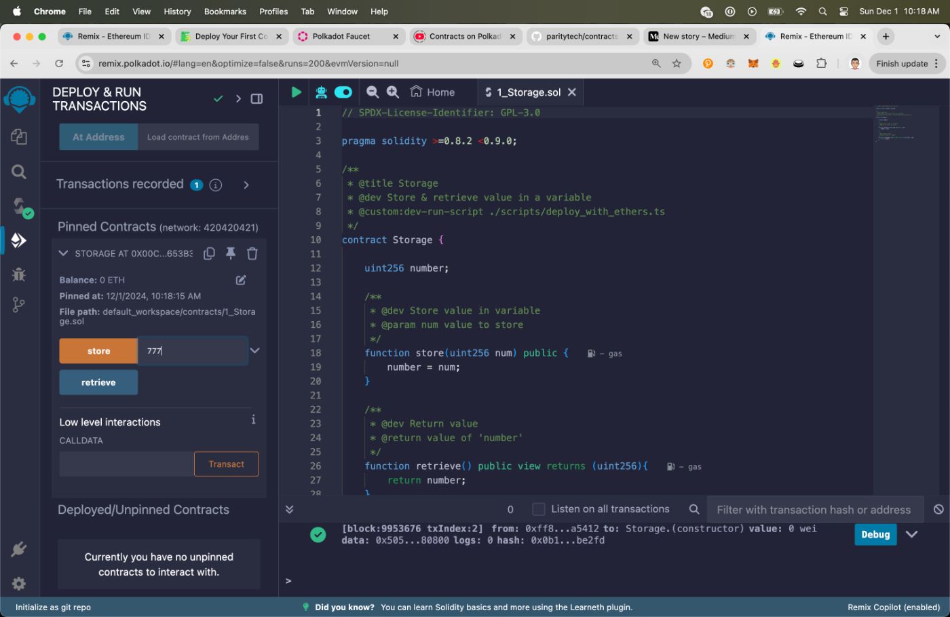Viewport: 950px width, 617px height.
Task: Close the 1_Storage.sol tab
Action: tap(572, 92)
